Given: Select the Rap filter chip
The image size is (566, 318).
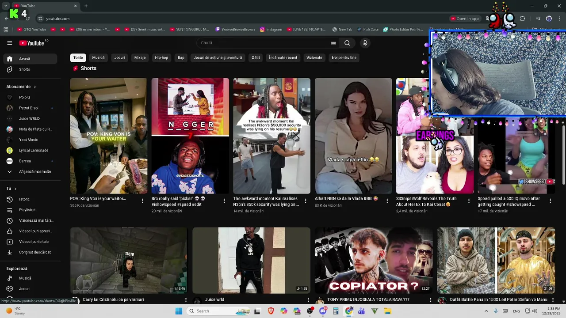Looking at the screenshot, I should pyautogui.click(x=181, y=57).
